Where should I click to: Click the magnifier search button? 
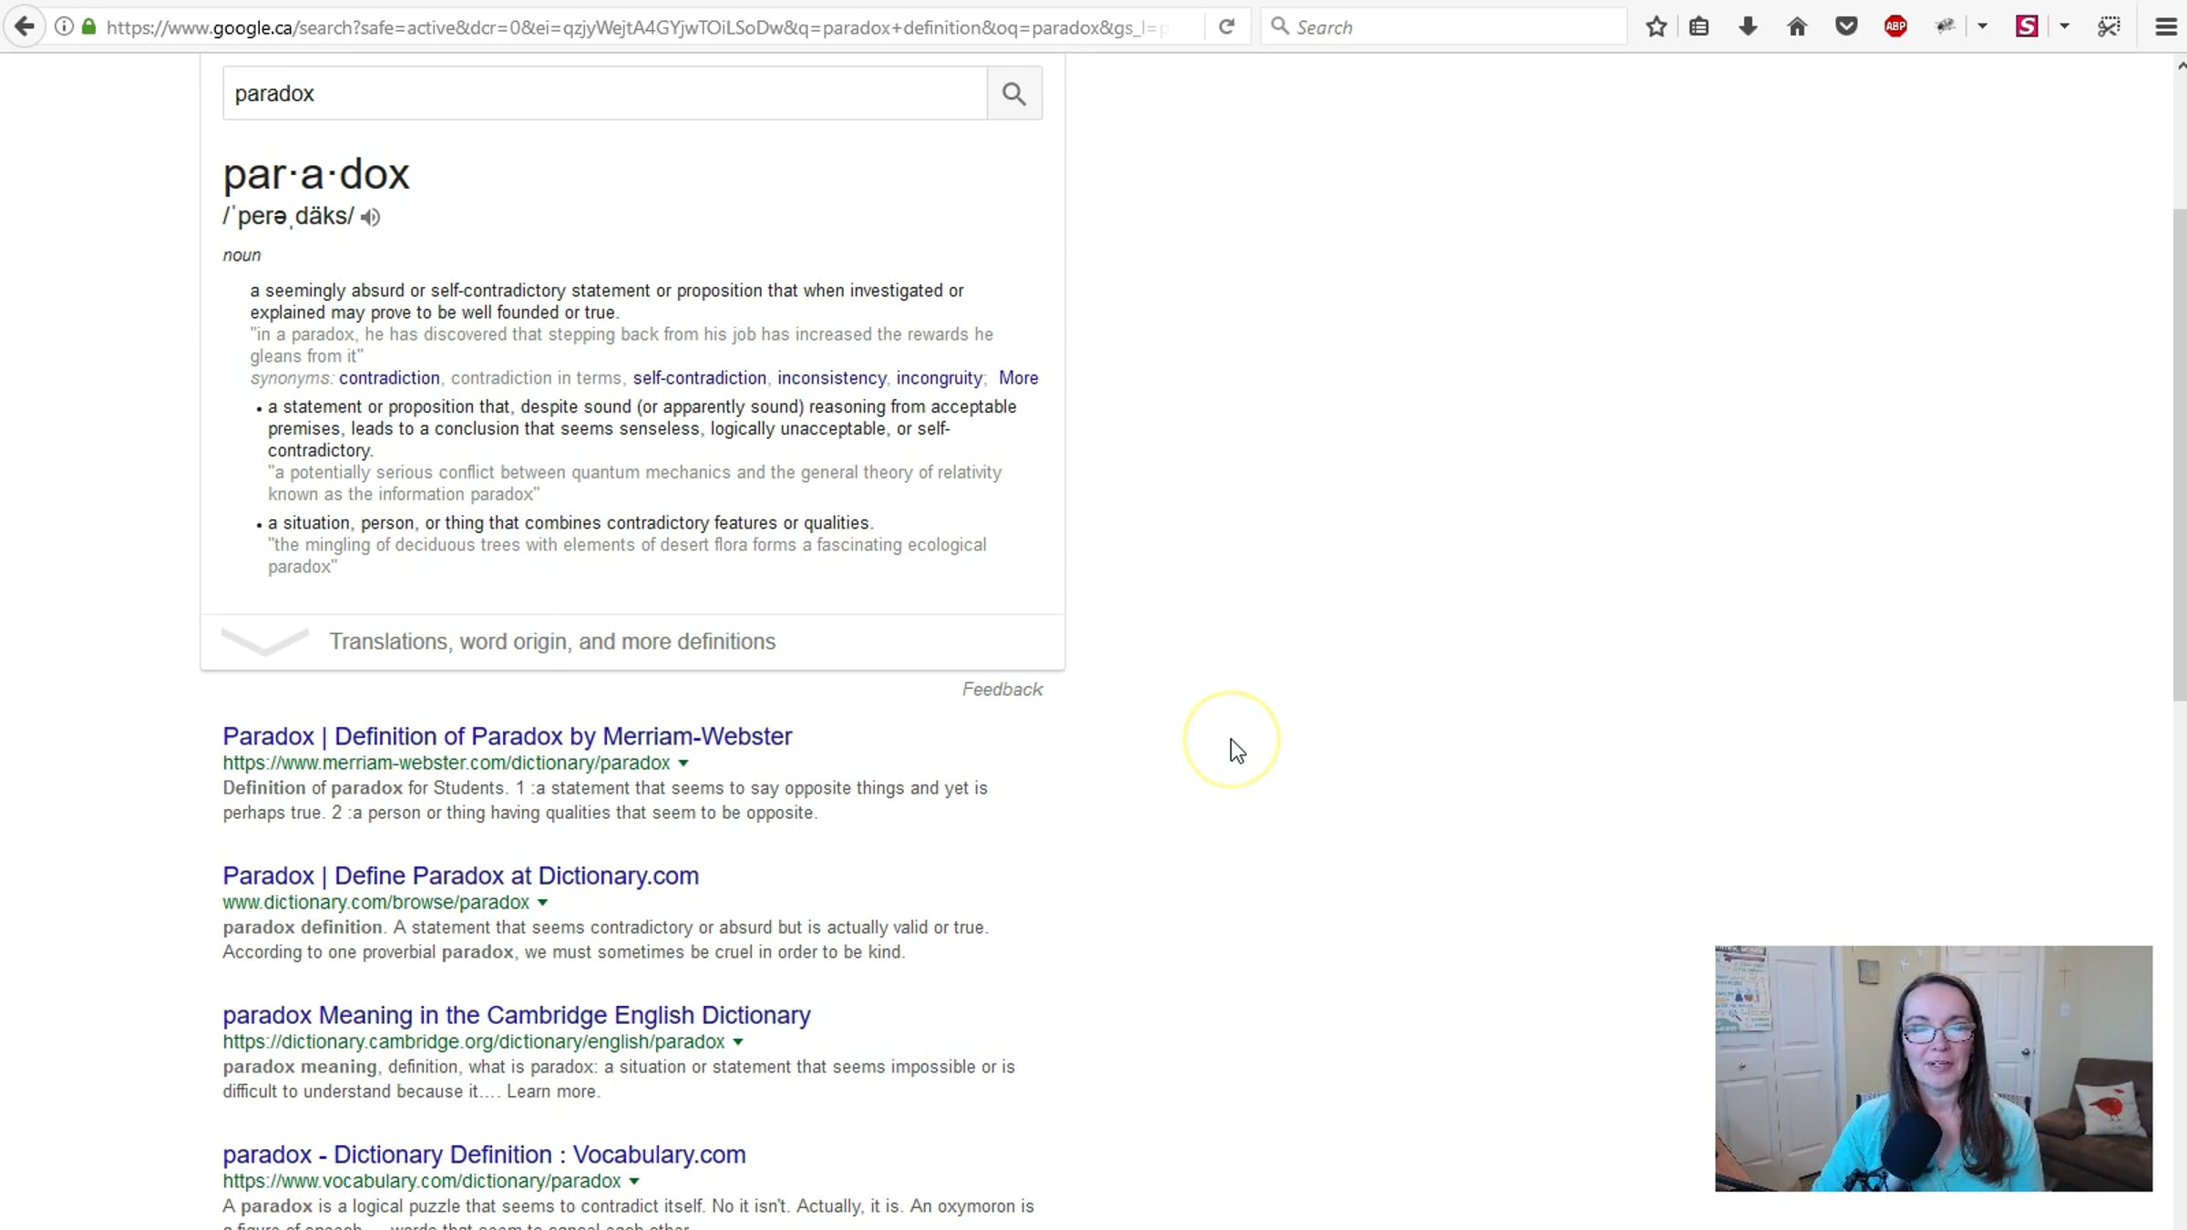(x=1014, y=93)
